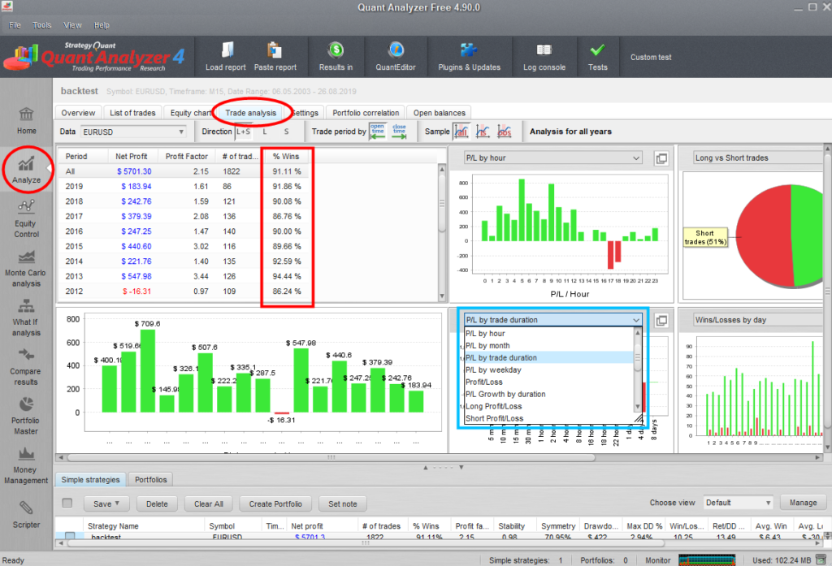Choose P/L by weekday from the list

[549, 369]
